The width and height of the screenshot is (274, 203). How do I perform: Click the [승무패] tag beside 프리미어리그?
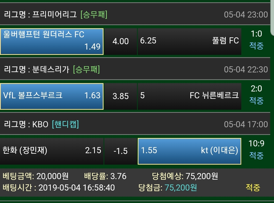pyautogui.click(x=94, y=14)
